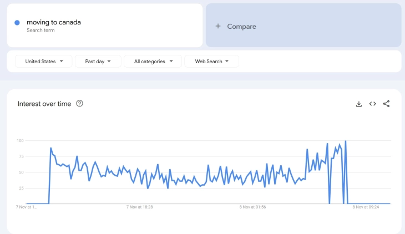Open the Web Search type dropdown

[211, 62]
